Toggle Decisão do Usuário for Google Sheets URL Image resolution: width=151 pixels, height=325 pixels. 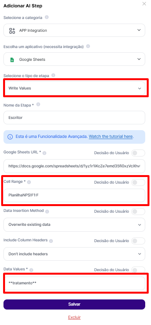click(x=138, y=153)
